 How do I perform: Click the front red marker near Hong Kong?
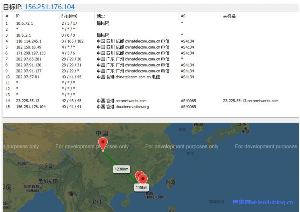[143, 179]
